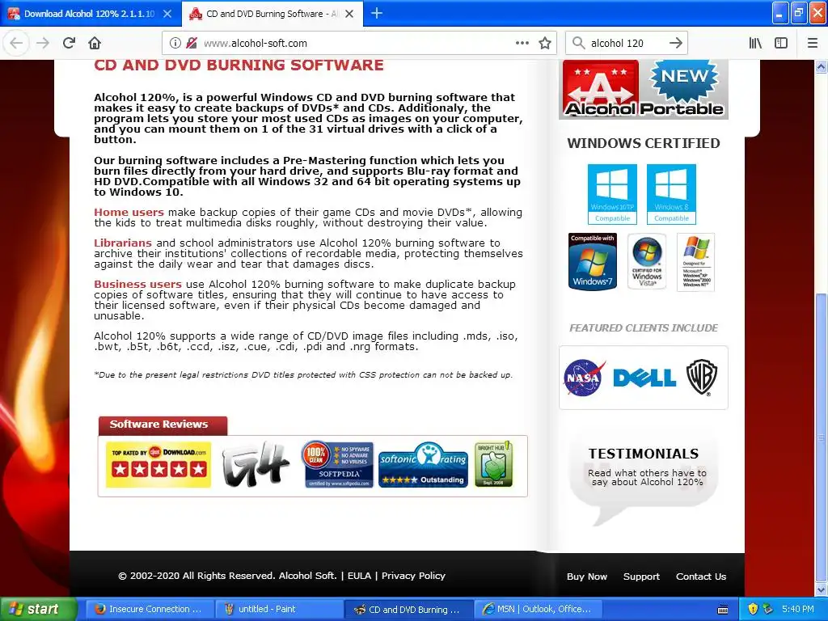The image size is (828, 621).
Task: Open the Firefox hamburger menu
Action: coord(813,43)
